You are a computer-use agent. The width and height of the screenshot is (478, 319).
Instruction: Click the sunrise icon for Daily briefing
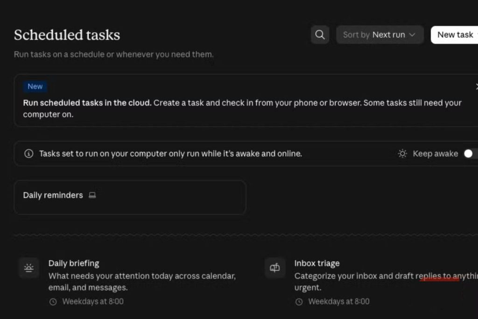click(28, 268)
